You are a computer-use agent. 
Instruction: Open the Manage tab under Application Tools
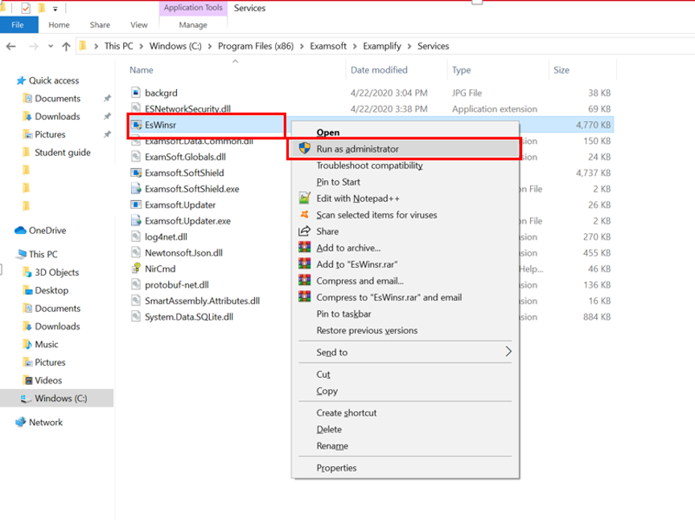pyautogui.click(x=193, y=25)
